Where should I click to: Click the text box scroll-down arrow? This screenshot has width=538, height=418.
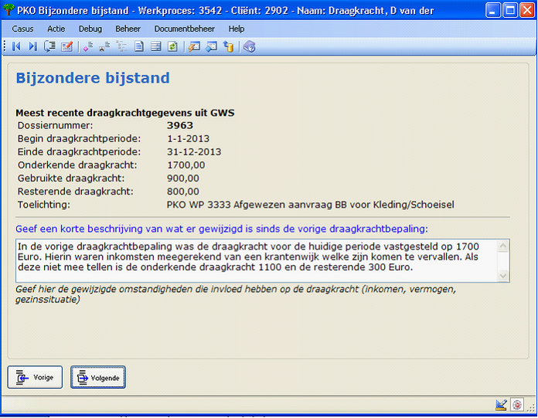click(x=503, y=276)
